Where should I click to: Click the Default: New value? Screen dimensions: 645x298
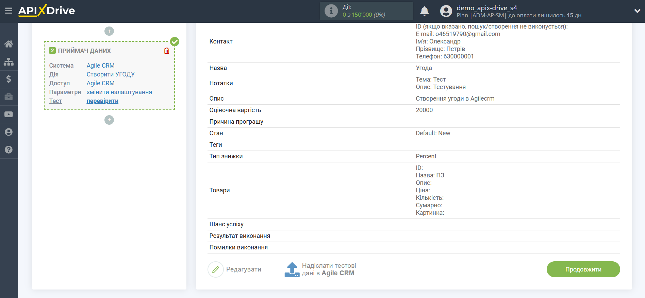tap(433, 133)
